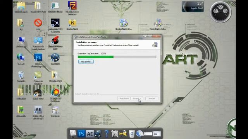This screenshot has height=139, width=248.
Task: Click the yellow hammer tools dock icon
Action: tap(123, 134)
